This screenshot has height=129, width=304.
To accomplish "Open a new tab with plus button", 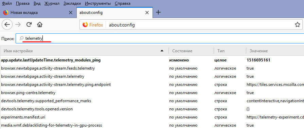I will (158, 13).
